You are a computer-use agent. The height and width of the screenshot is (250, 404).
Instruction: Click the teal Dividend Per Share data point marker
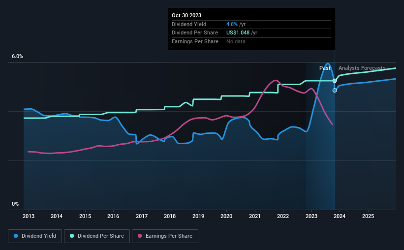click(x=335, y=81)
